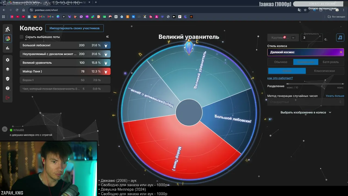This screenshot has width=348, height=196.
Task: Open the auction page via gavel icon
Action: pyautogui.click(x=8, y=29)
